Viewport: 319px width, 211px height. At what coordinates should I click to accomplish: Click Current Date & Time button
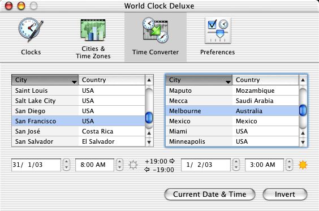point(209,195)
